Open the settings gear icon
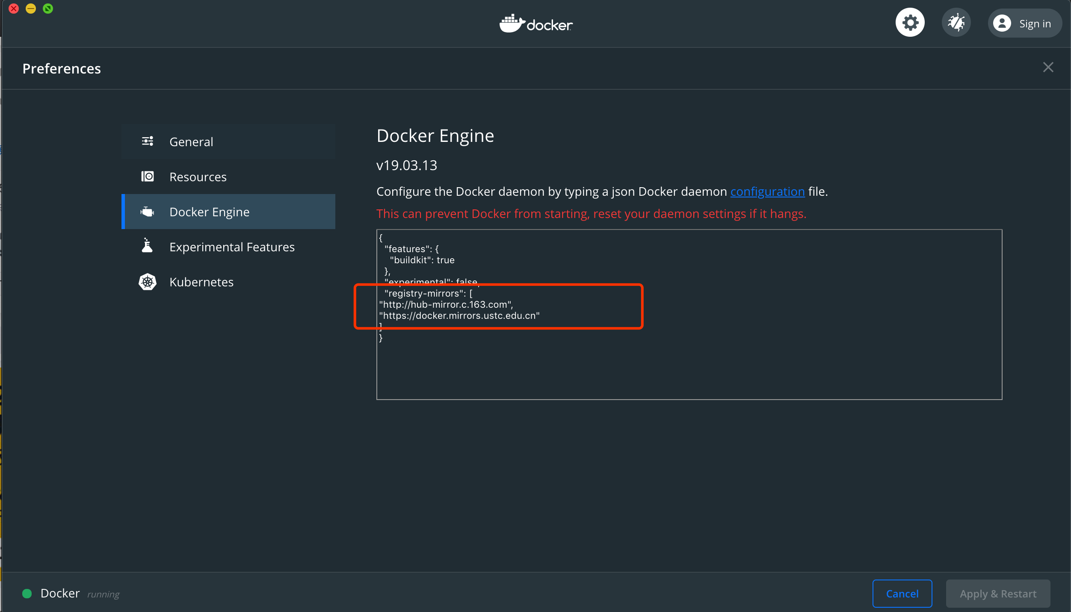 [910, 23]
